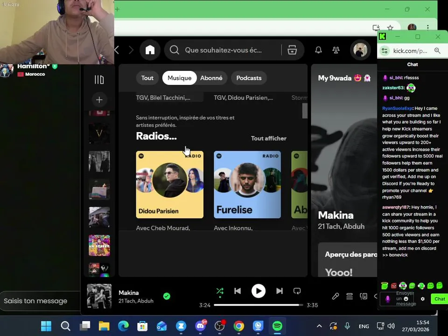Open Spotify notifications bell

(x=318, y=50)
